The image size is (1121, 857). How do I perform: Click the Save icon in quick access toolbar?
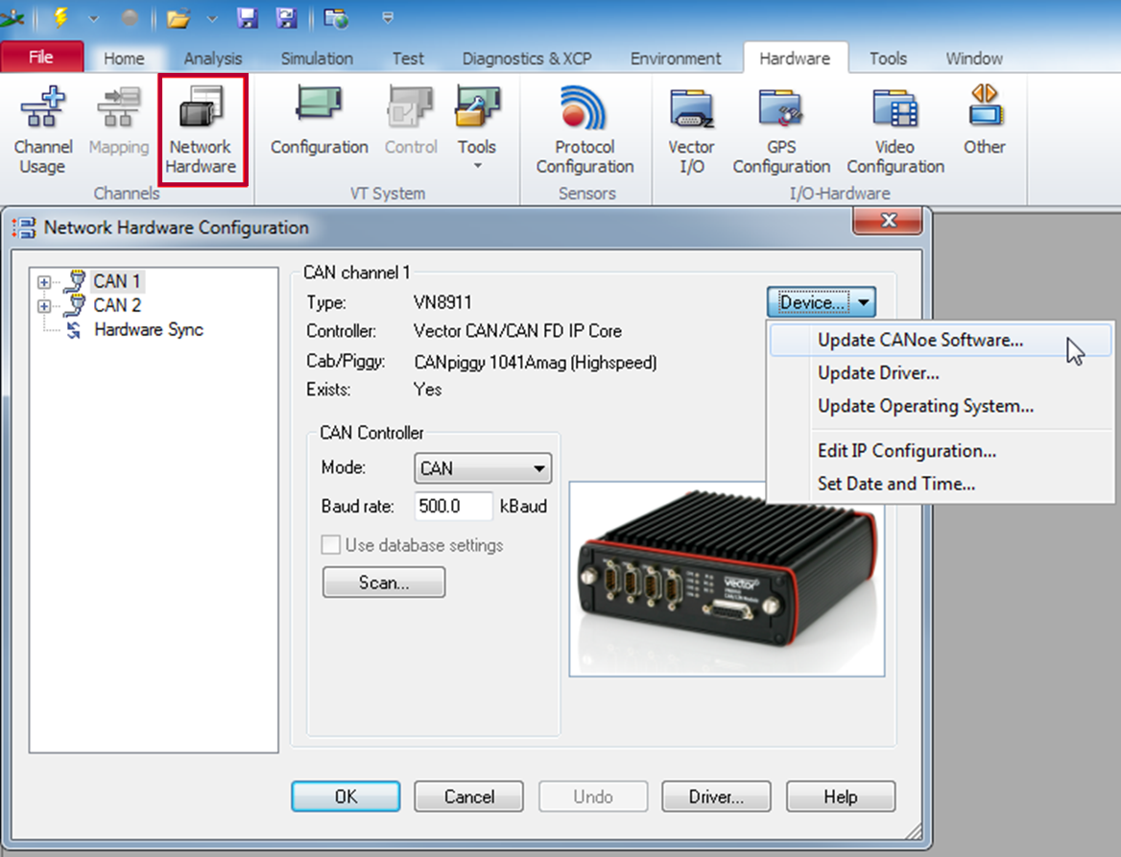248,16
